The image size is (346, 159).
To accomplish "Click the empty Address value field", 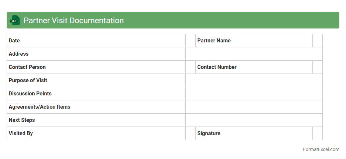I will [254, 54].
